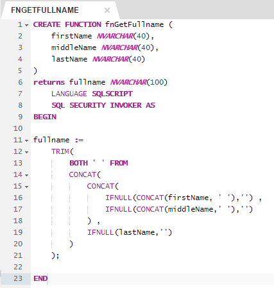Screen dimensions: 274x288
Task: Click the BOTH keyword on line 13
Action: pyautogui.click(x=79, y=163)
